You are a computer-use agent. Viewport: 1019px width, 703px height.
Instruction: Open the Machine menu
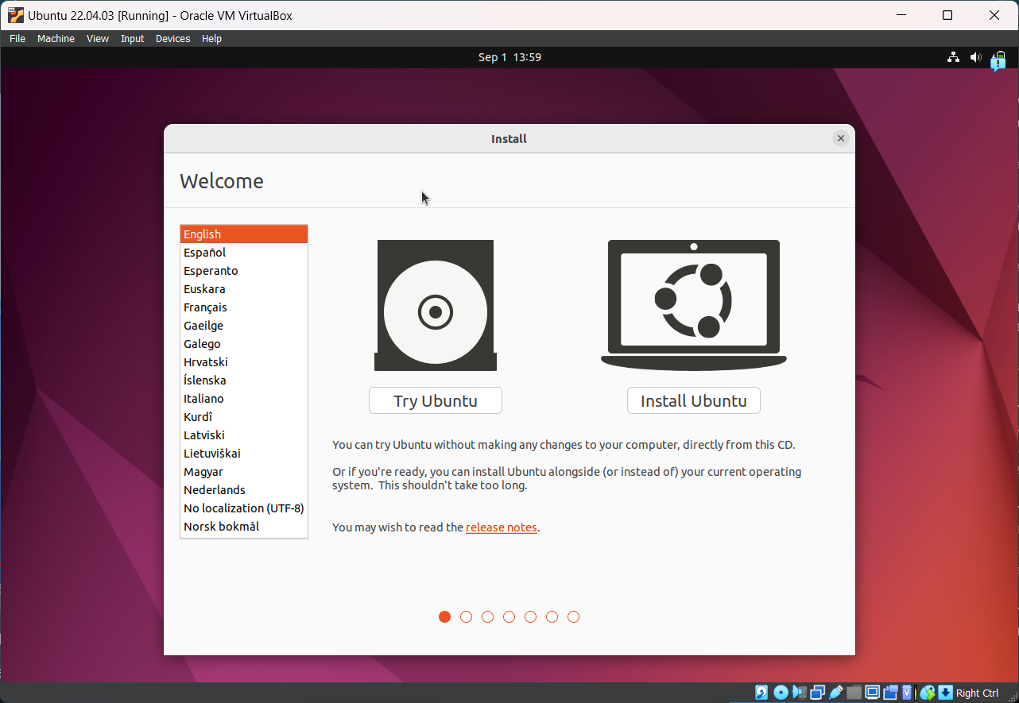click(56, 38)
